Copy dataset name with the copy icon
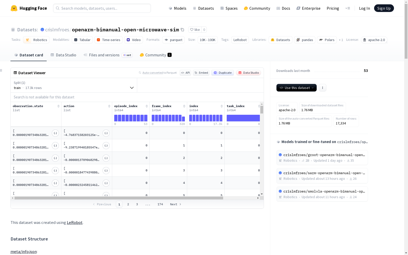 pyautogui.click(x=182, y=30)
